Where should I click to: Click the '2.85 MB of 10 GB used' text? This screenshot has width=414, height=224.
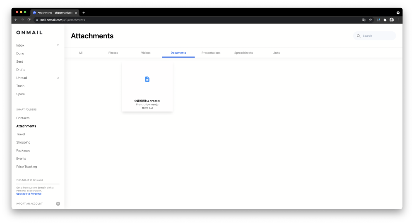pyautogui.click(x=29, y=180)
